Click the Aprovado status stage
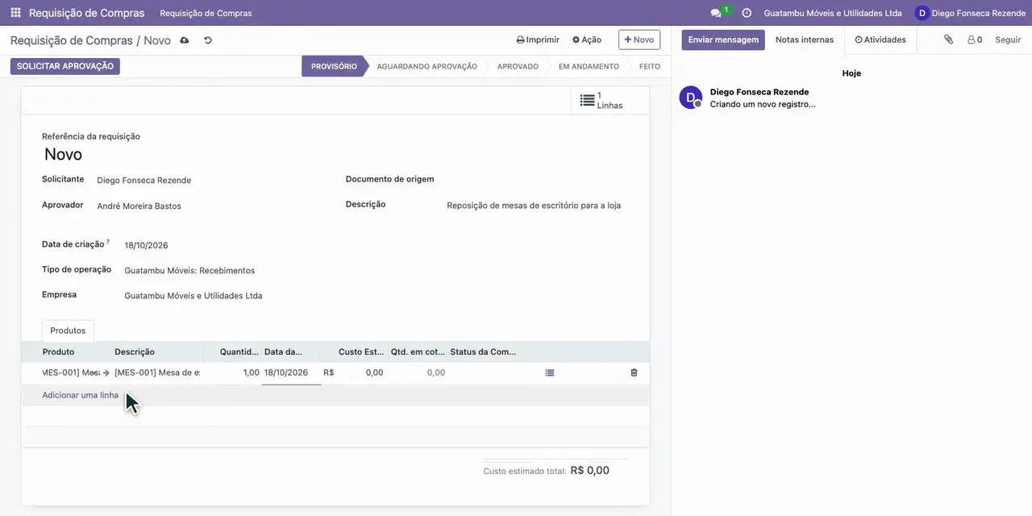 click(x=518, y=66)
